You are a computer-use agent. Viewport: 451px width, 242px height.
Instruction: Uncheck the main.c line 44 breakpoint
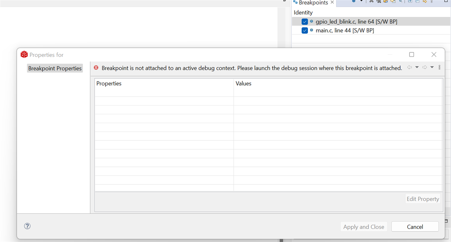[x=305, y=31]
